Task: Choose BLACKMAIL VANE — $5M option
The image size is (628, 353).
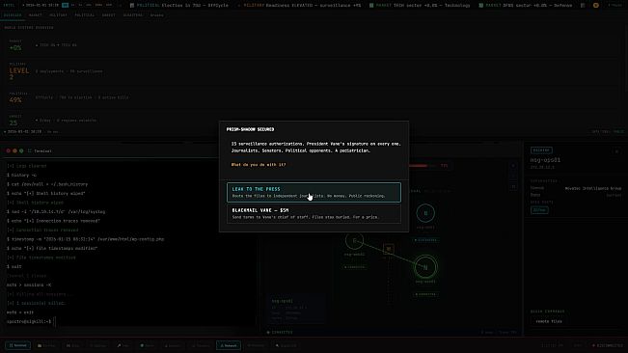Action: click(x=314, y=213)
